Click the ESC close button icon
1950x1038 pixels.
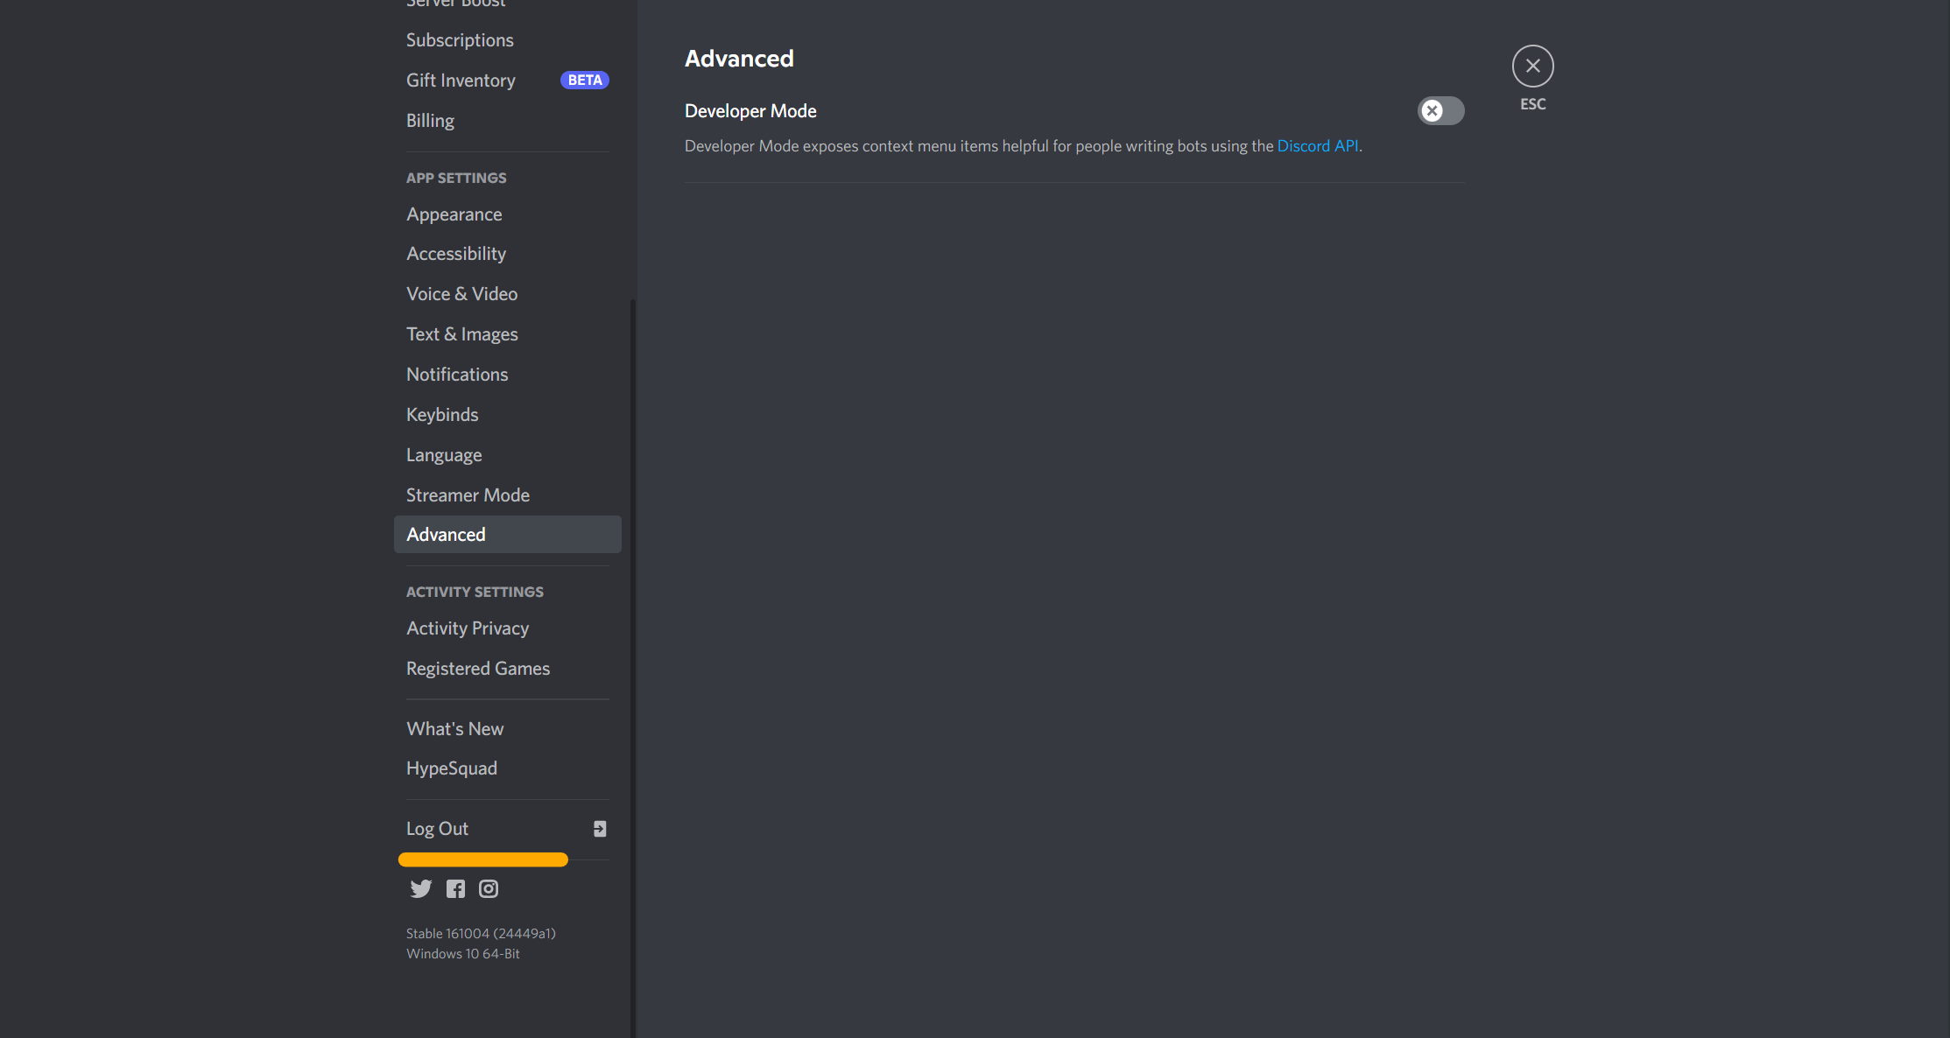[x=1532, y=65]
